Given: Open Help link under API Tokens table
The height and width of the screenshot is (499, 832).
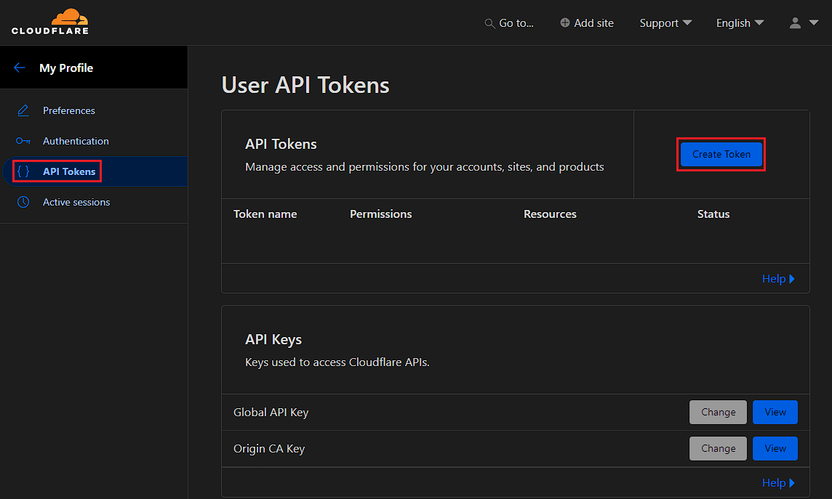Looking at the screenshot, I should click(778, 279).
